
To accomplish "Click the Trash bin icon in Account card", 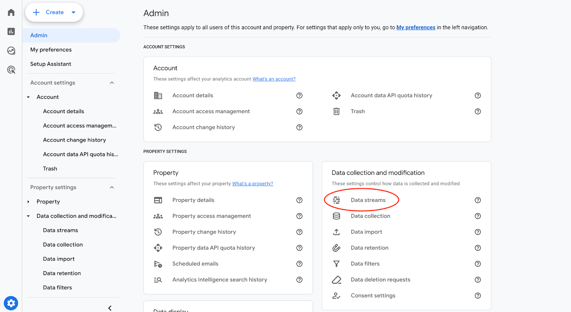I will 336,111.
